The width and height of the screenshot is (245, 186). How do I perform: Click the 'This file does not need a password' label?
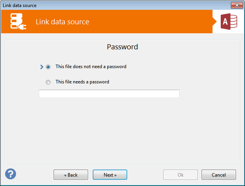(x=91, y=67)
